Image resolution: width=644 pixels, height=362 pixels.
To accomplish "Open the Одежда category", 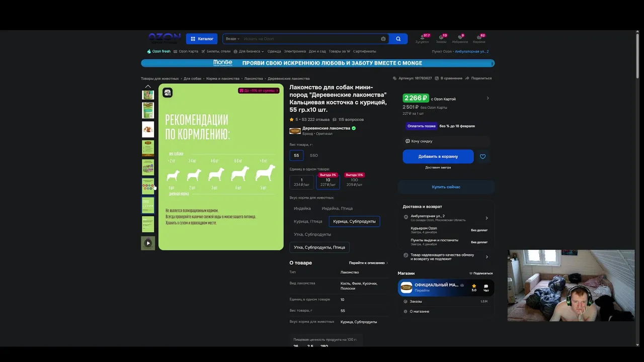I will (x=274, y=51).
